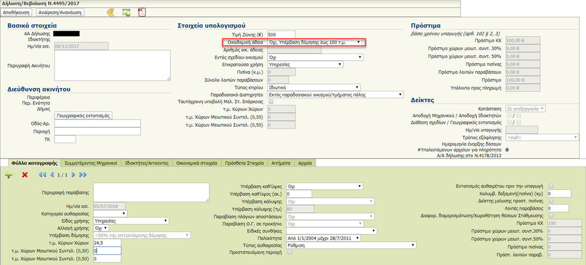Image resolution: width=586 pixels, height=265 pixels.
Task: Toggle Ταυτόχρονη υποβολή Μελ. Στ. Επάρκειας checkbox
Action: coord(270,101)
